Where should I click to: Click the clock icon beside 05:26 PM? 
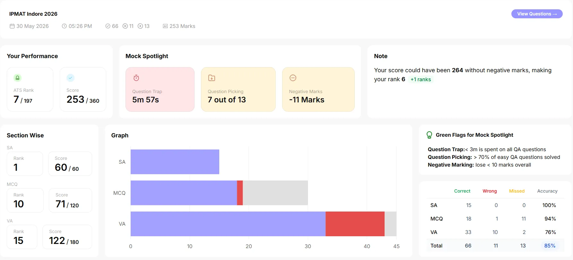coord(64,26)
